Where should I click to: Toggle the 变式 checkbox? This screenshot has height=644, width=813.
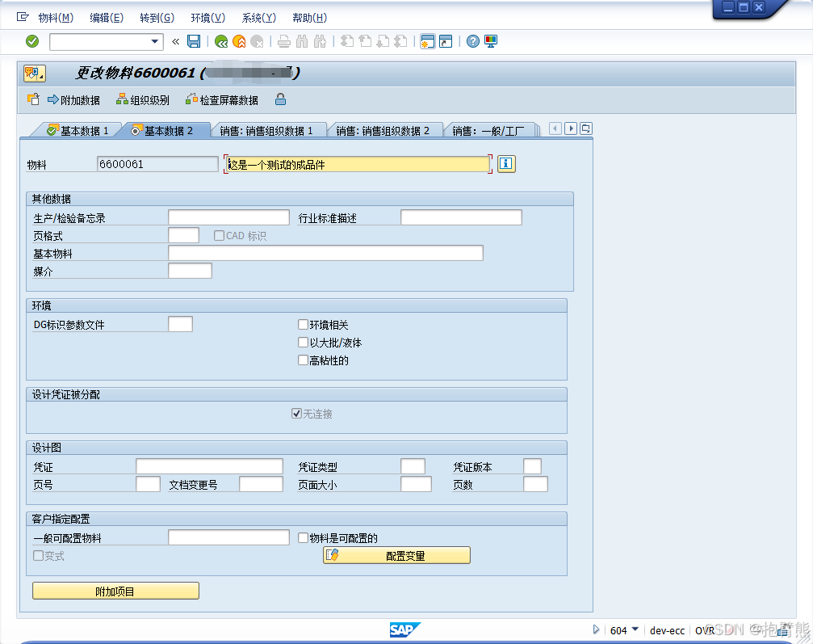[x=39, y=555]
